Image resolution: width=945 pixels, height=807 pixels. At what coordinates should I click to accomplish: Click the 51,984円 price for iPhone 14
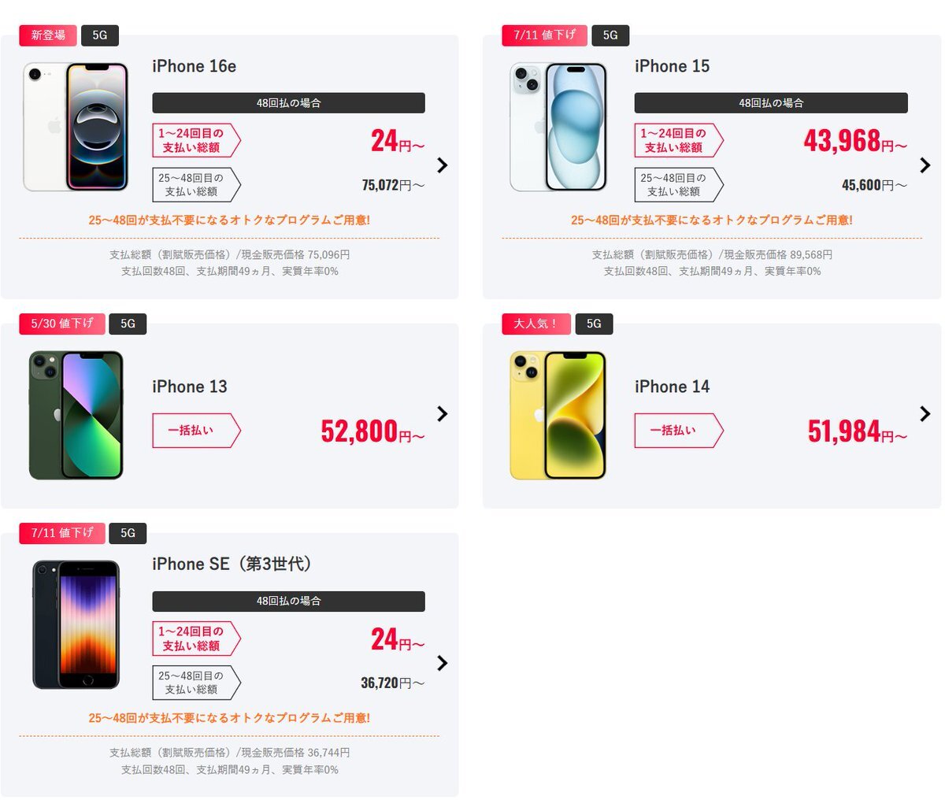858,431
